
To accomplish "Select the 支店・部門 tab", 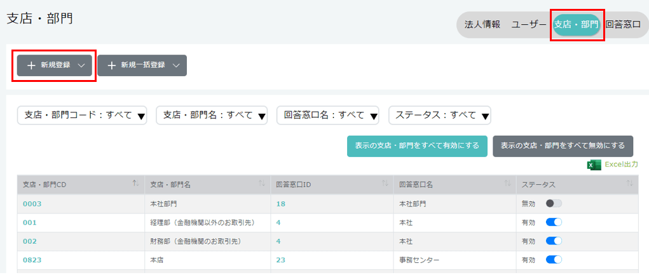I will tap(577, 25).
